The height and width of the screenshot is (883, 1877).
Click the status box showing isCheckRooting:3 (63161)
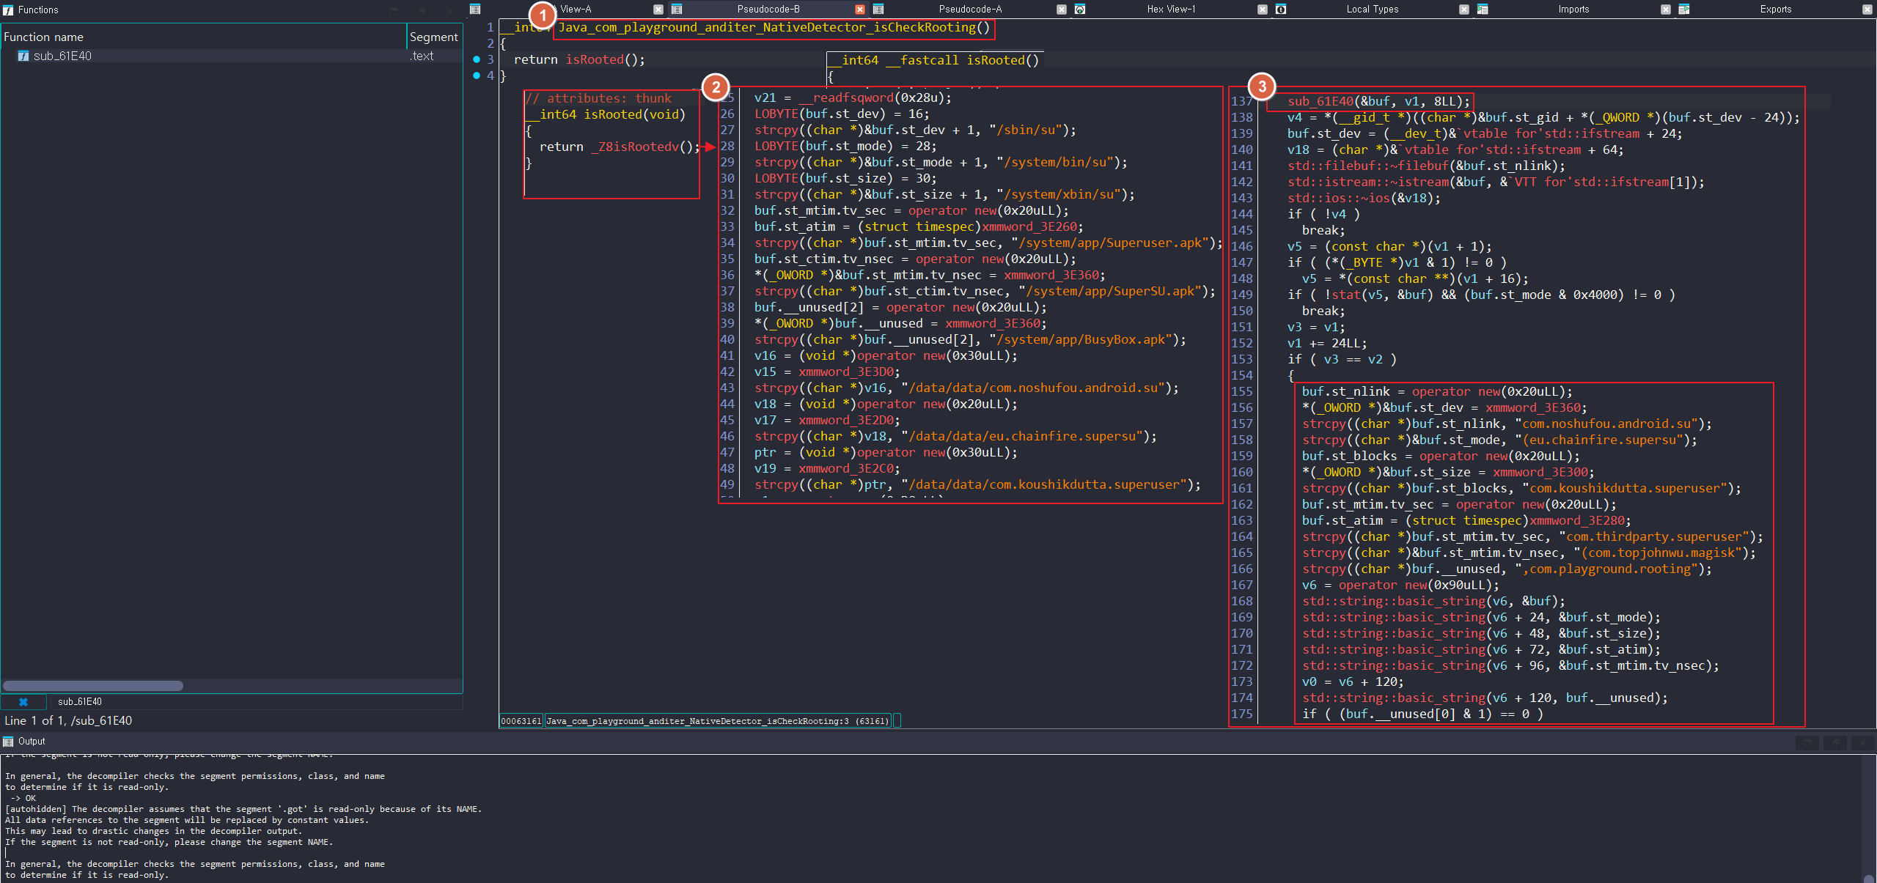tap(718, 721)
